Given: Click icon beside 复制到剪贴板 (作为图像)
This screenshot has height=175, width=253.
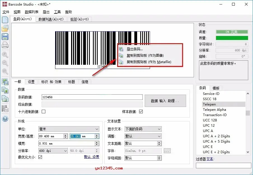Looking at the screenshot, I should (121, 56).
